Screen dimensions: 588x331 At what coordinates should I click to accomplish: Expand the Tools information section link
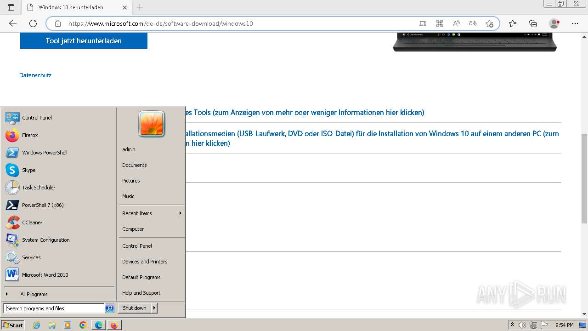click(305, 112)
